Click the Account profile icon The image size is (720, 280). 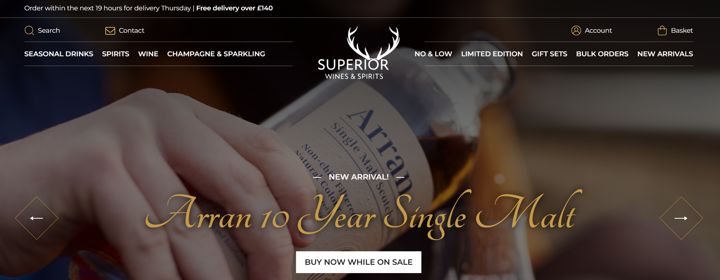click(576, 30)
